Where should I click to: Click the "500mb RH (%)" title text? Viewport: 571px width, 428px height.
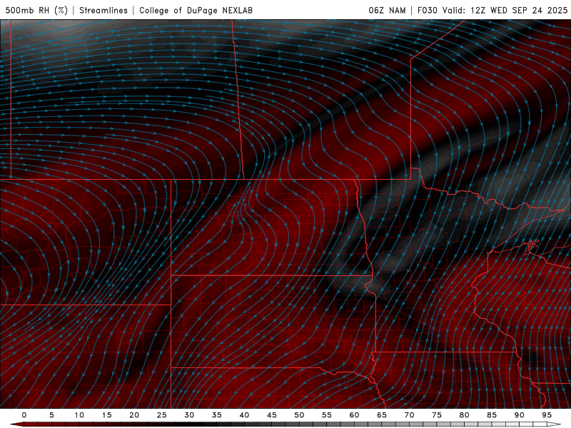tap(36, 10)
